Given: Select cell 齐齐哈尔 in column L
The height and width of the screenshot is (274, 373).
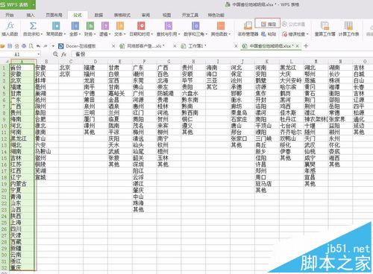Looking at the screenshot, I should [x=291, y=132].
